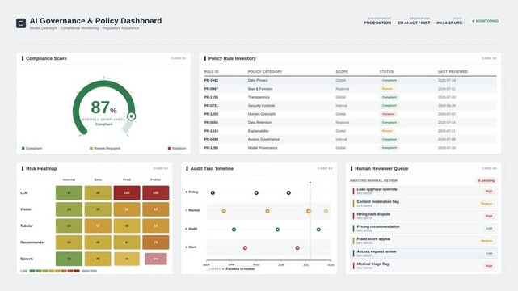
Task: Select the Model Provenance rule PR-1288
Action: pyautogui.click(x=350, y=148)
